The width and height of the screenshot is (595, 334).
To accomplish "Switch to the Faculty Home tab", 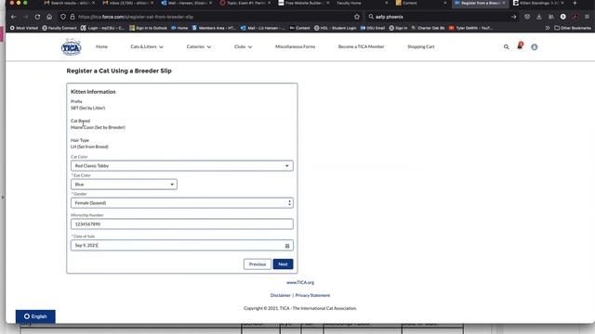I will pyautogui.click(x=361, y=3).
